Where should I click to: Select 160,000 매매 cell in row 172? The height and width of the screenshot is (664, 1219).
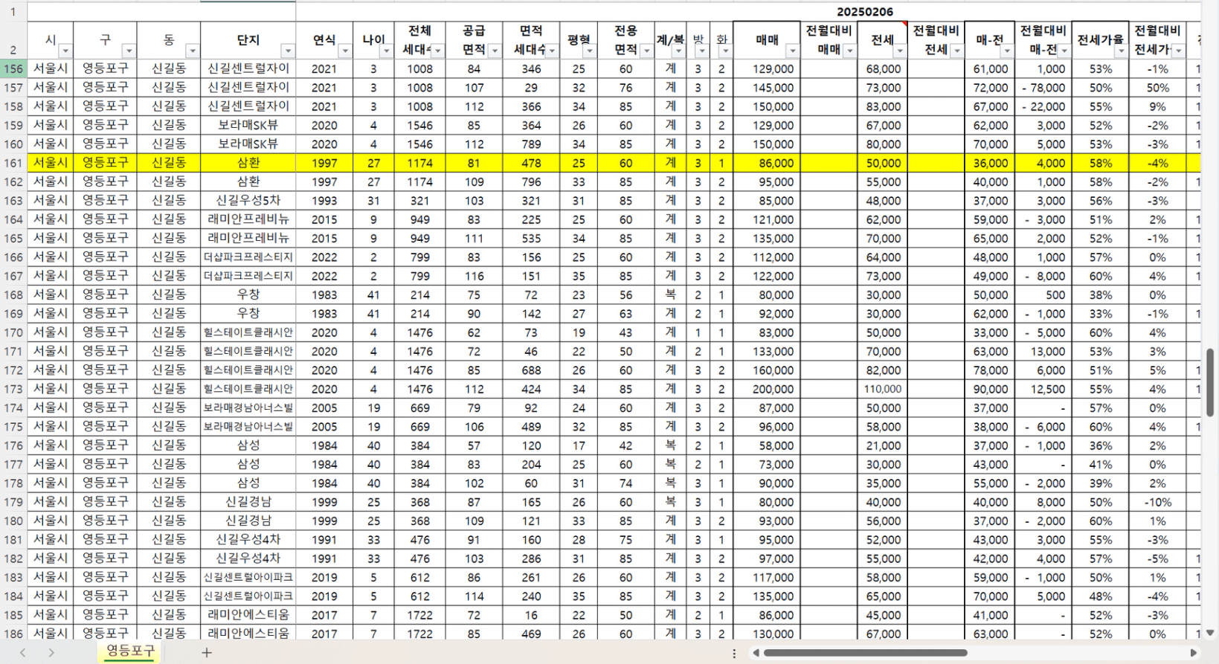[x=767, y=370]
